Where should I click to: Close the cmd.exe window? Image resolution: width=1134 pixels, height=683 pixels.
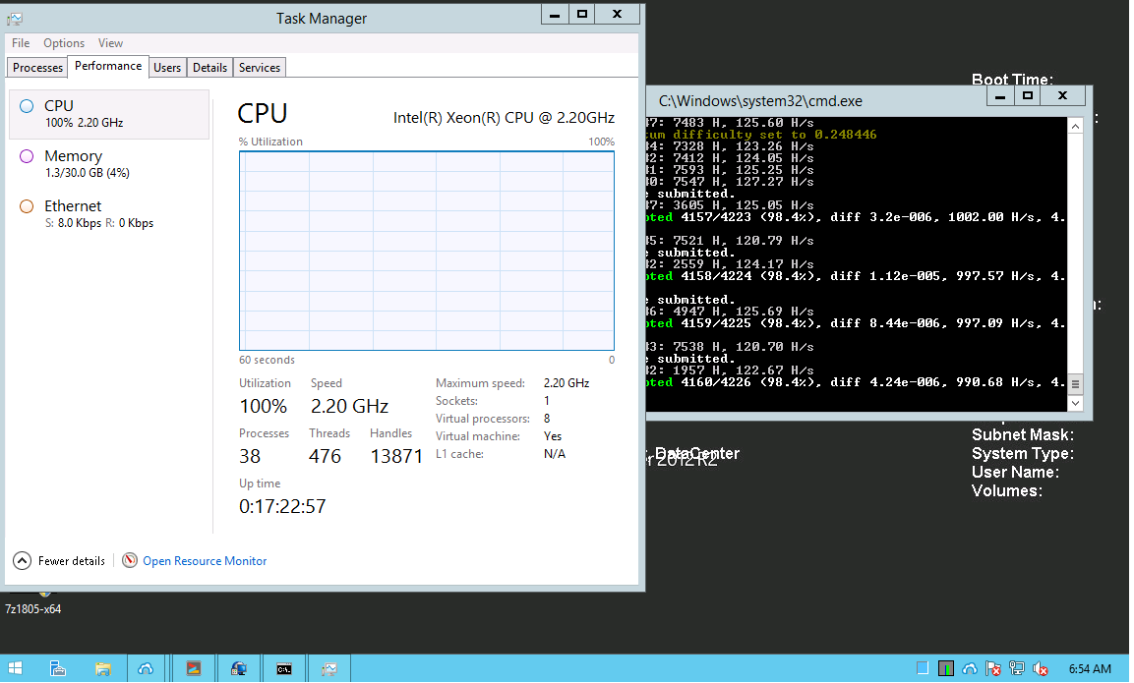click(x=1062, y=95)
